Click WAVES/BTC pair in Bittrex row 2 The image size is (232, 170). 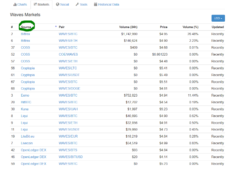(68, 34)
